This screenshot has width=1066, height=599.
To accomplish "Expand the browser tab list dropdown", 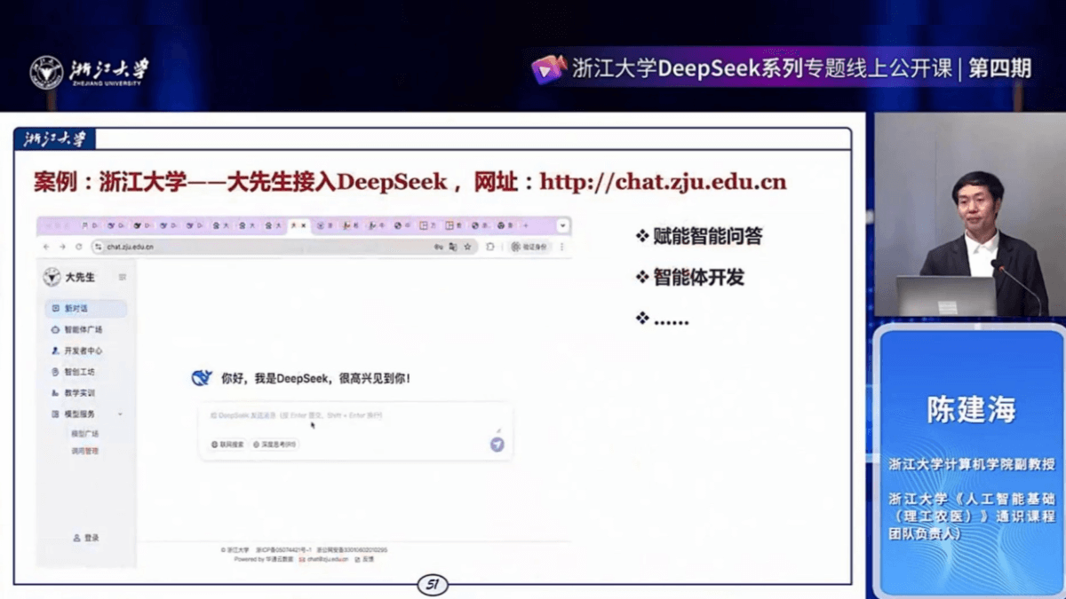I will click(x=562, y=225).
